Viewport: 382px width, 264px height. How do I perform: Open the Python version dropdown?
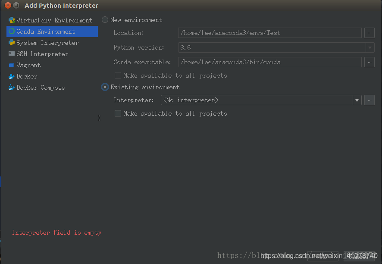point(370,47)
